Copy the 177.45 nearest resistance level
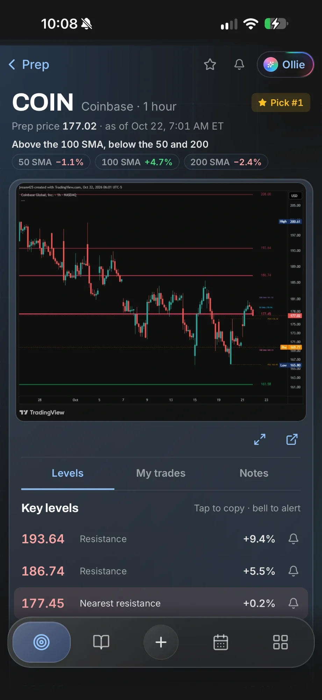322x700 pixels. click(x=43, y=603)
